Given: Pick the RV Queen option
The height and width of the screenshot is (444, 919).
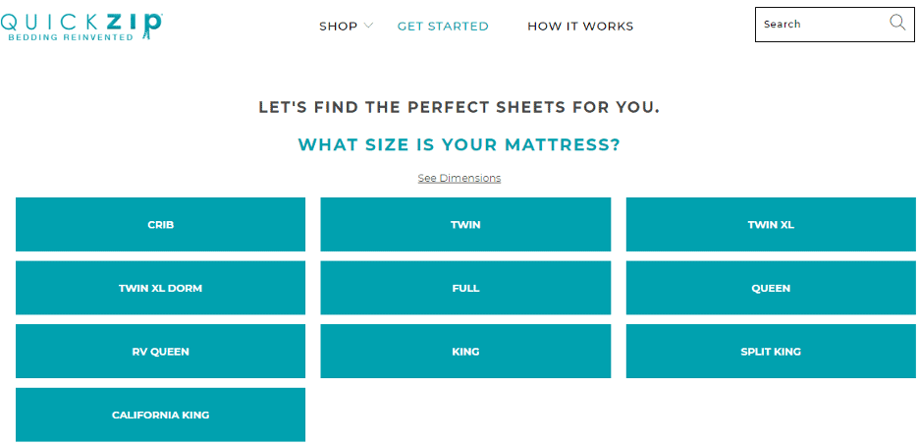Looking at the screenshot, I should 161,352.
